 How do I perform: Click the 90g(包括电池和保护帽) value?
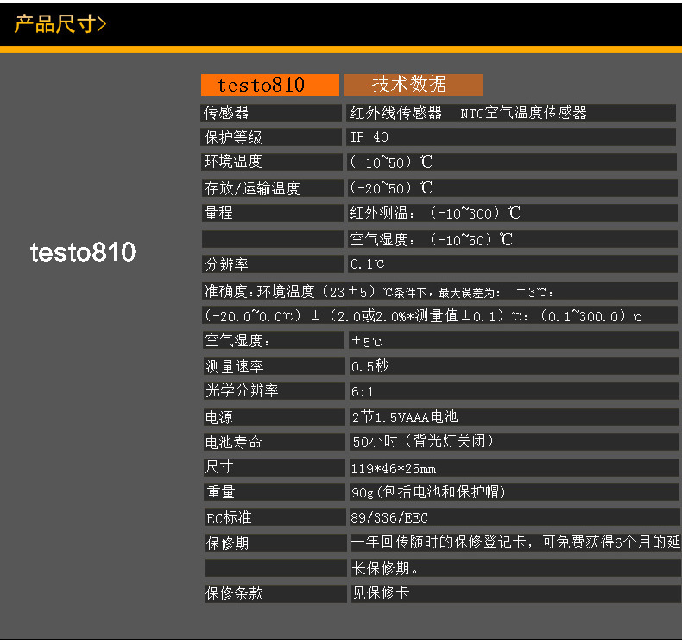tap(429, 492)
